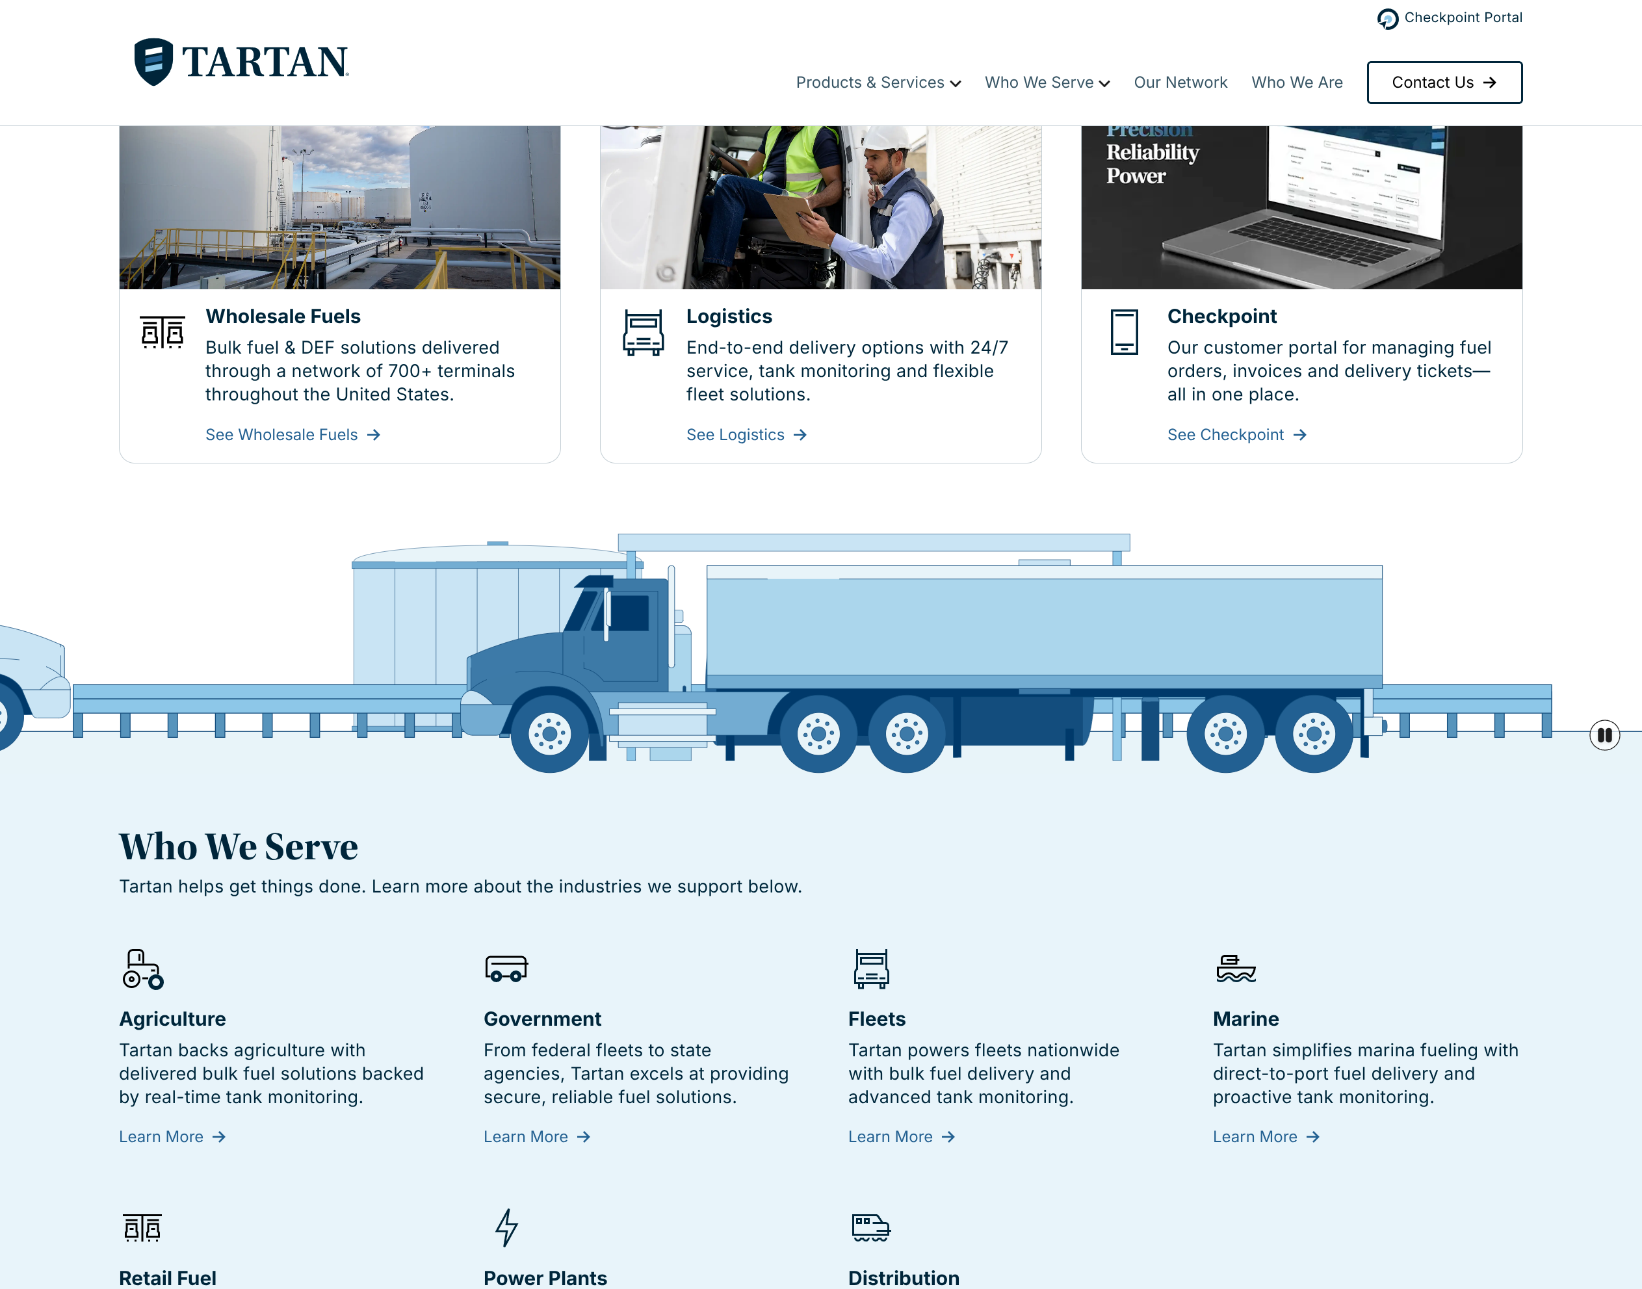Click the Contact Us button

click(x=1444, y=83)
